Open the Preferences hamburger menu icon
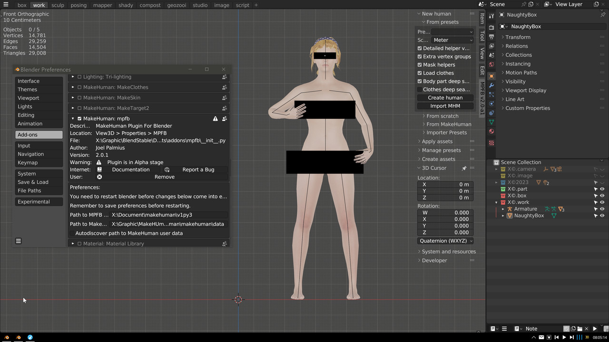Screen dimensions: 609x342 point(19,241)
